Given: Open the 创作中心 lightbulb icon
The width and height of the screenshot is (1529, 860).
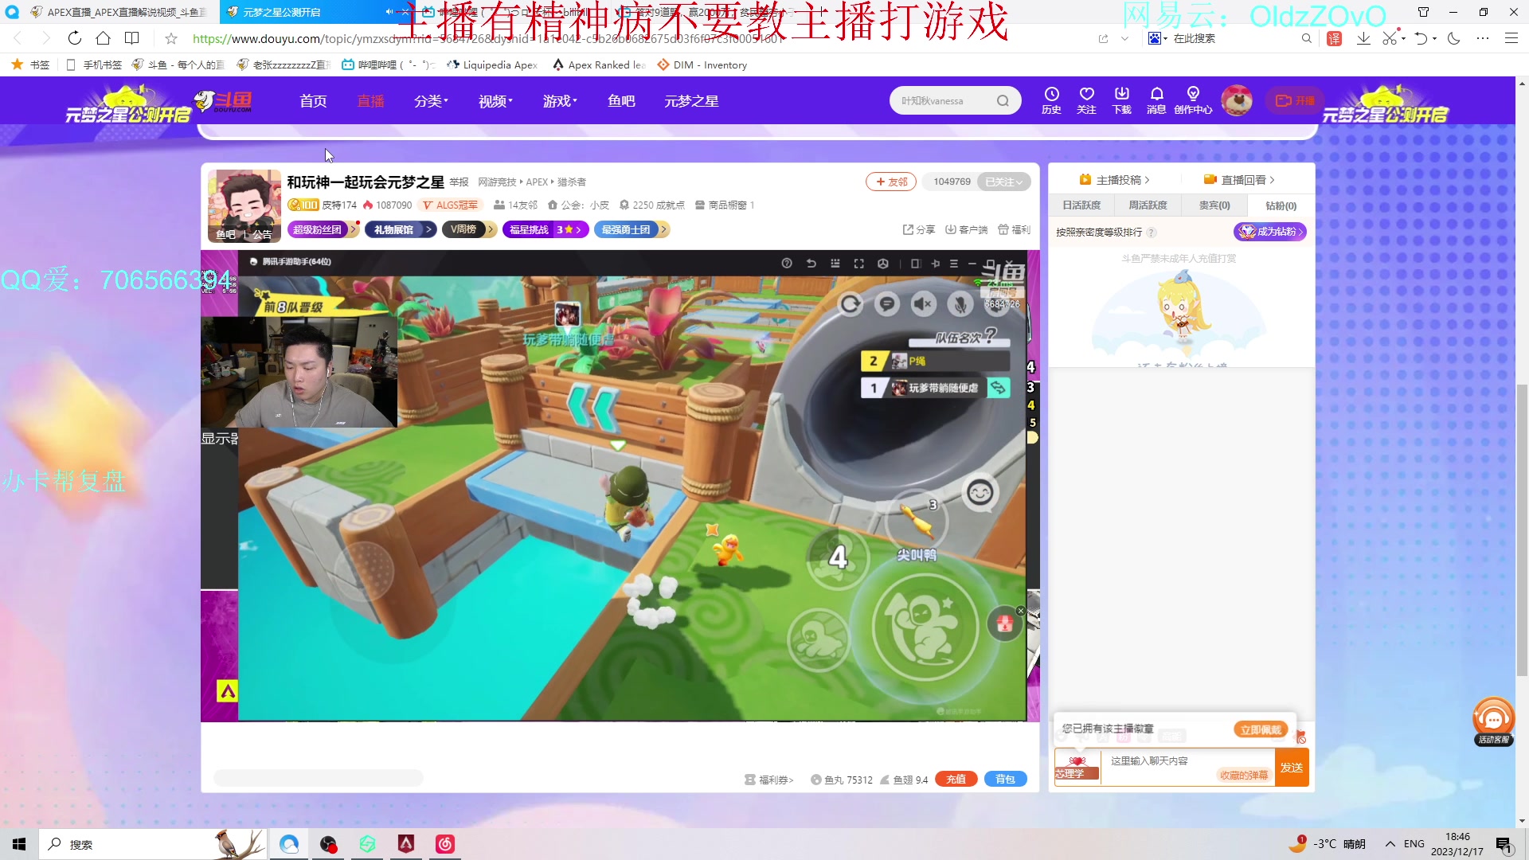Looking at the screenshot, I should (1192, 100).
